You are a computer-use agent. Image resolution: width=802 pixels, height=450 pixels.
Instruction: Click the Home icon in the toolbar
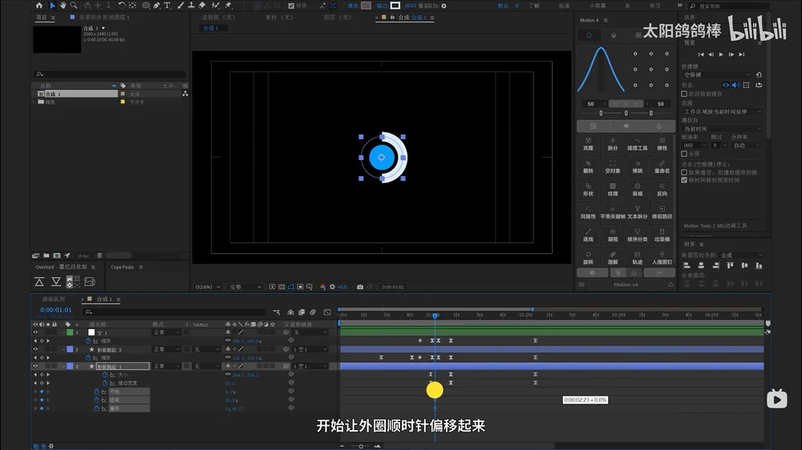[x=39, y=6]
